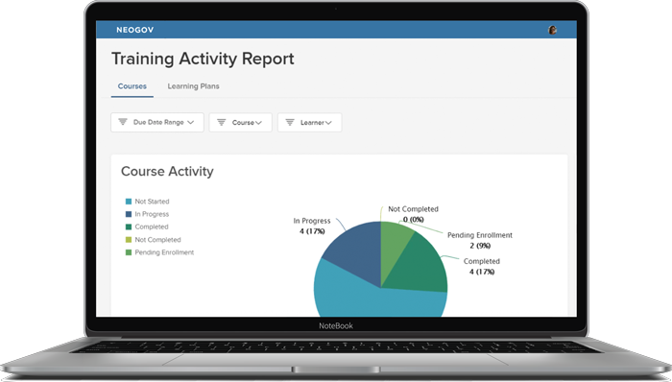Select the dark blue In Progress pie slice
The height and width of the screenshot is (382, 672).
point(356,254)
